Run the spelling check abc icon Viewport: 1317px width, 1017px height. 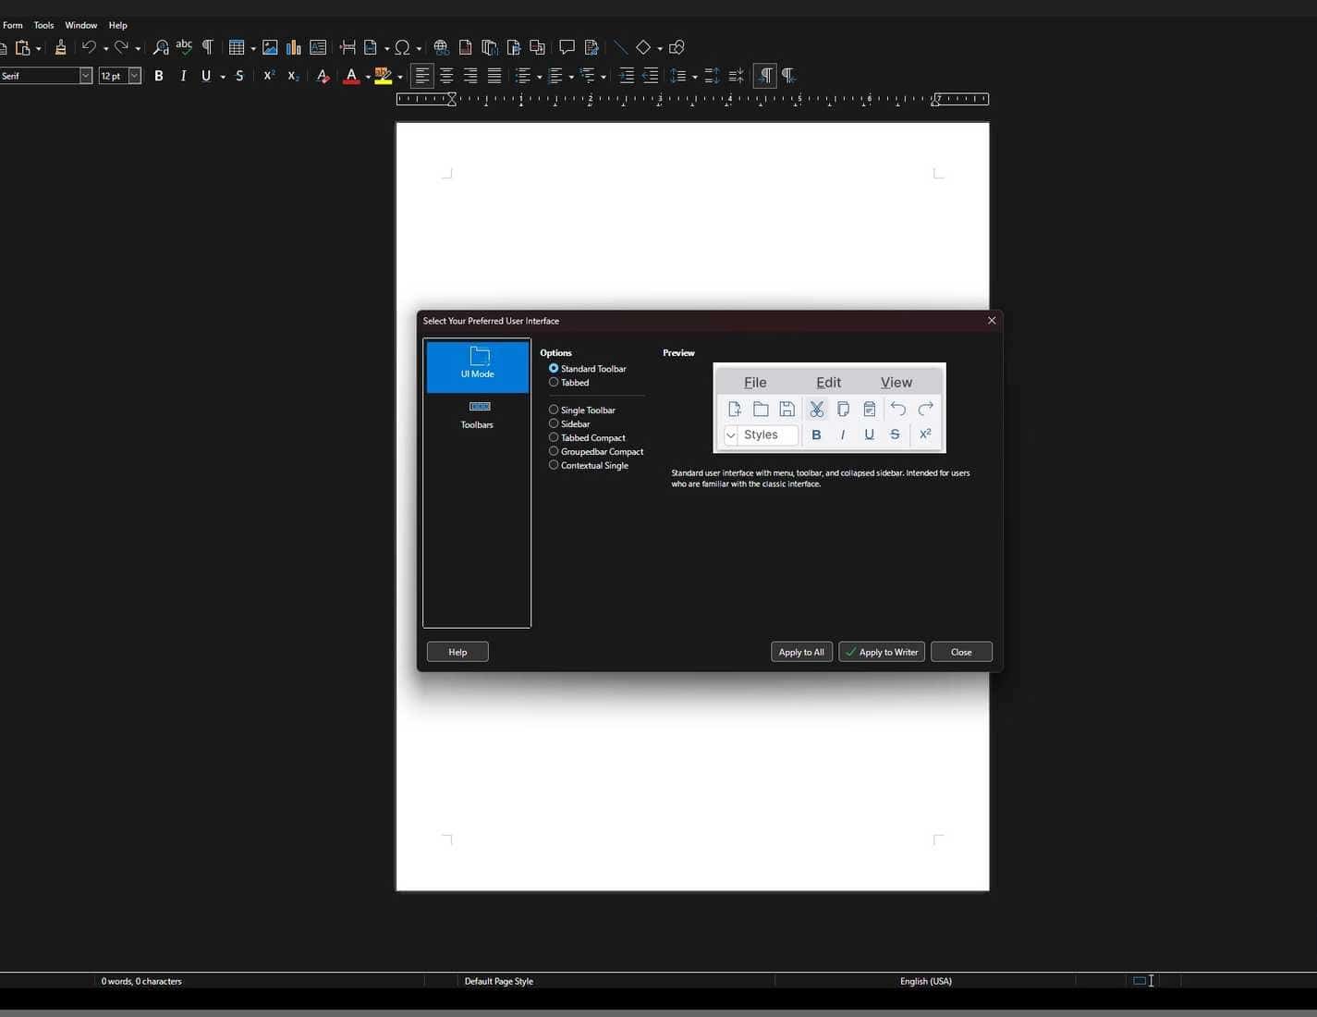click(184, 46)
